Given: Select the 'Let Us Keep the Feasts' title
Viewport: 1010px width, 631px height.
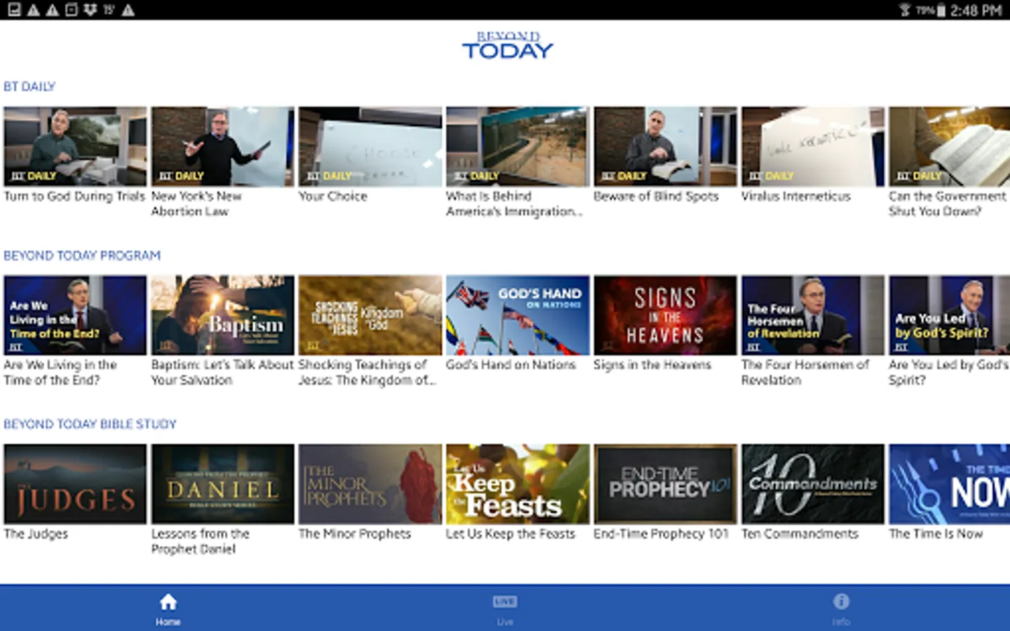Looking at the screenshot, I should (511, 534).
